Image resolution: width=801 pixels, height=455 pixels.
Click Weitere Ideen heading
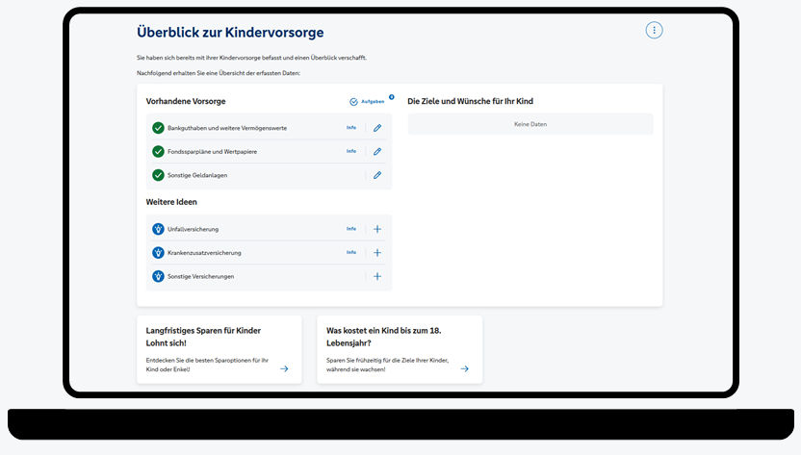pyautogui.click(x=171, y=202)
